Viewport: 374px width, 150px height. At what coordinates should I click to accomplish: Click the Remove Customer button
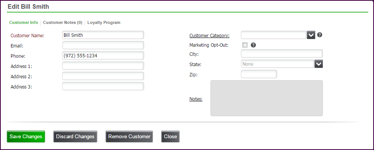tap(129, 136)
